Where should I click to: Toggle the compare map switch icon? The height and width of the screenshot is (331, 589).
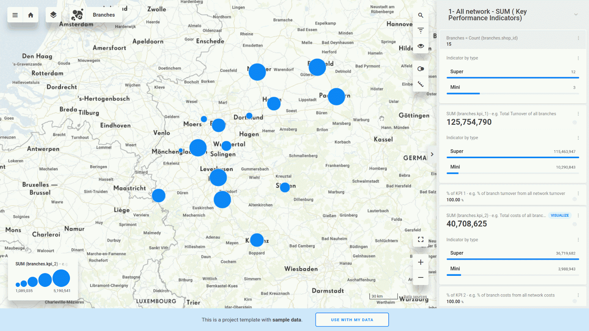tap(421, 69)
